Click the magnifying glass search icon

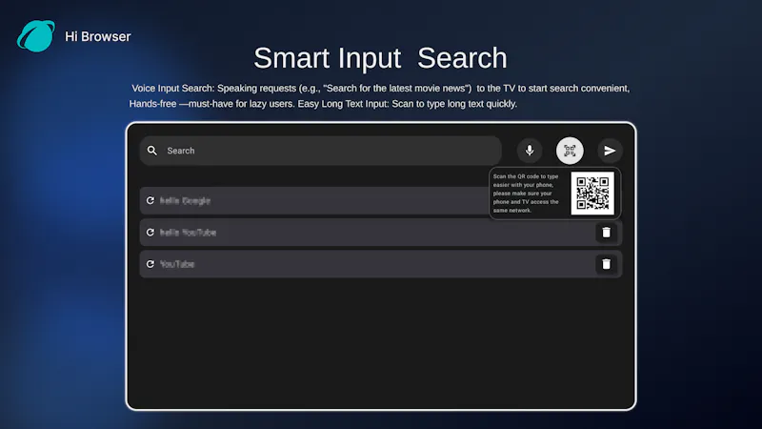[x=152, y=151]
